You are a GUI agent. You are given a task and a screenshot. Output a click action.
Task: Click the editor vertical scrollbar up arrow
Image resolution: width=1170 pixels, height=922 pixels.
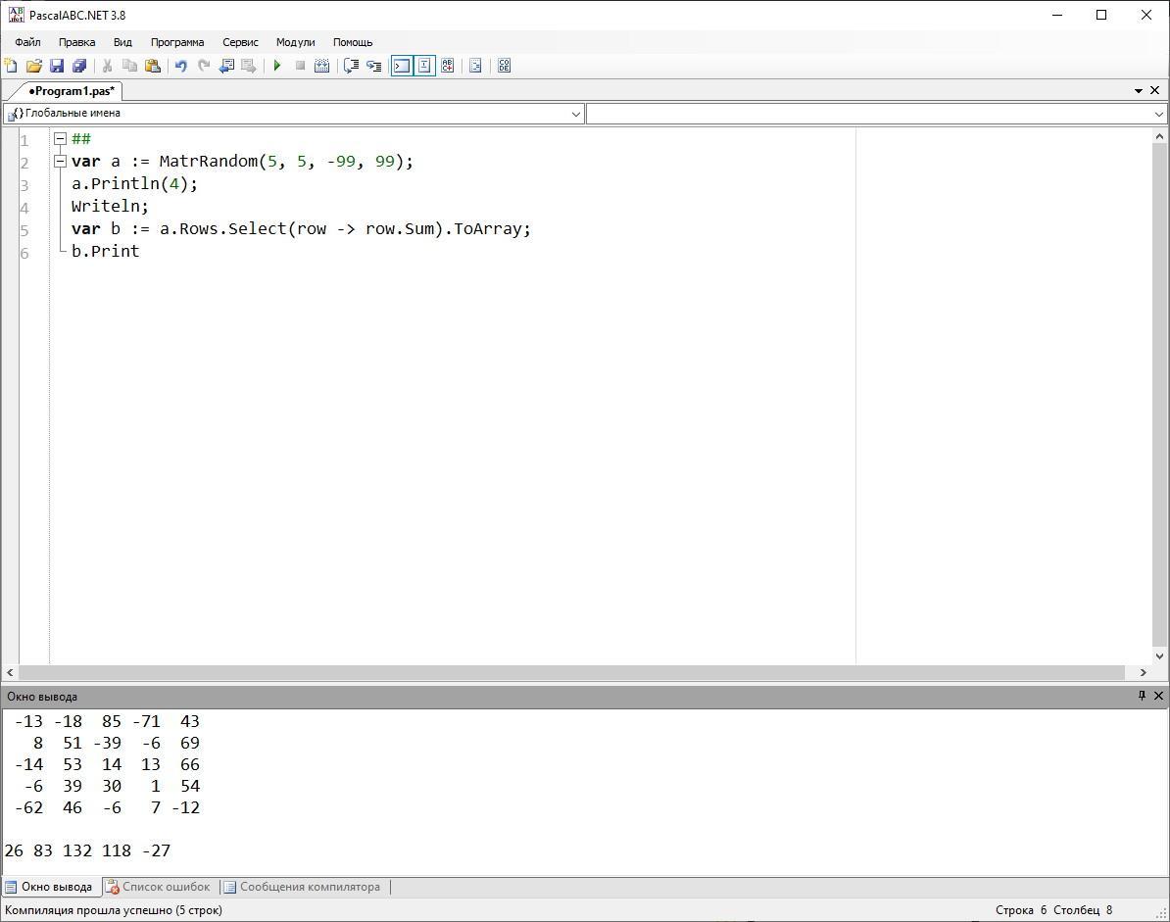[x=1159, y=136]
